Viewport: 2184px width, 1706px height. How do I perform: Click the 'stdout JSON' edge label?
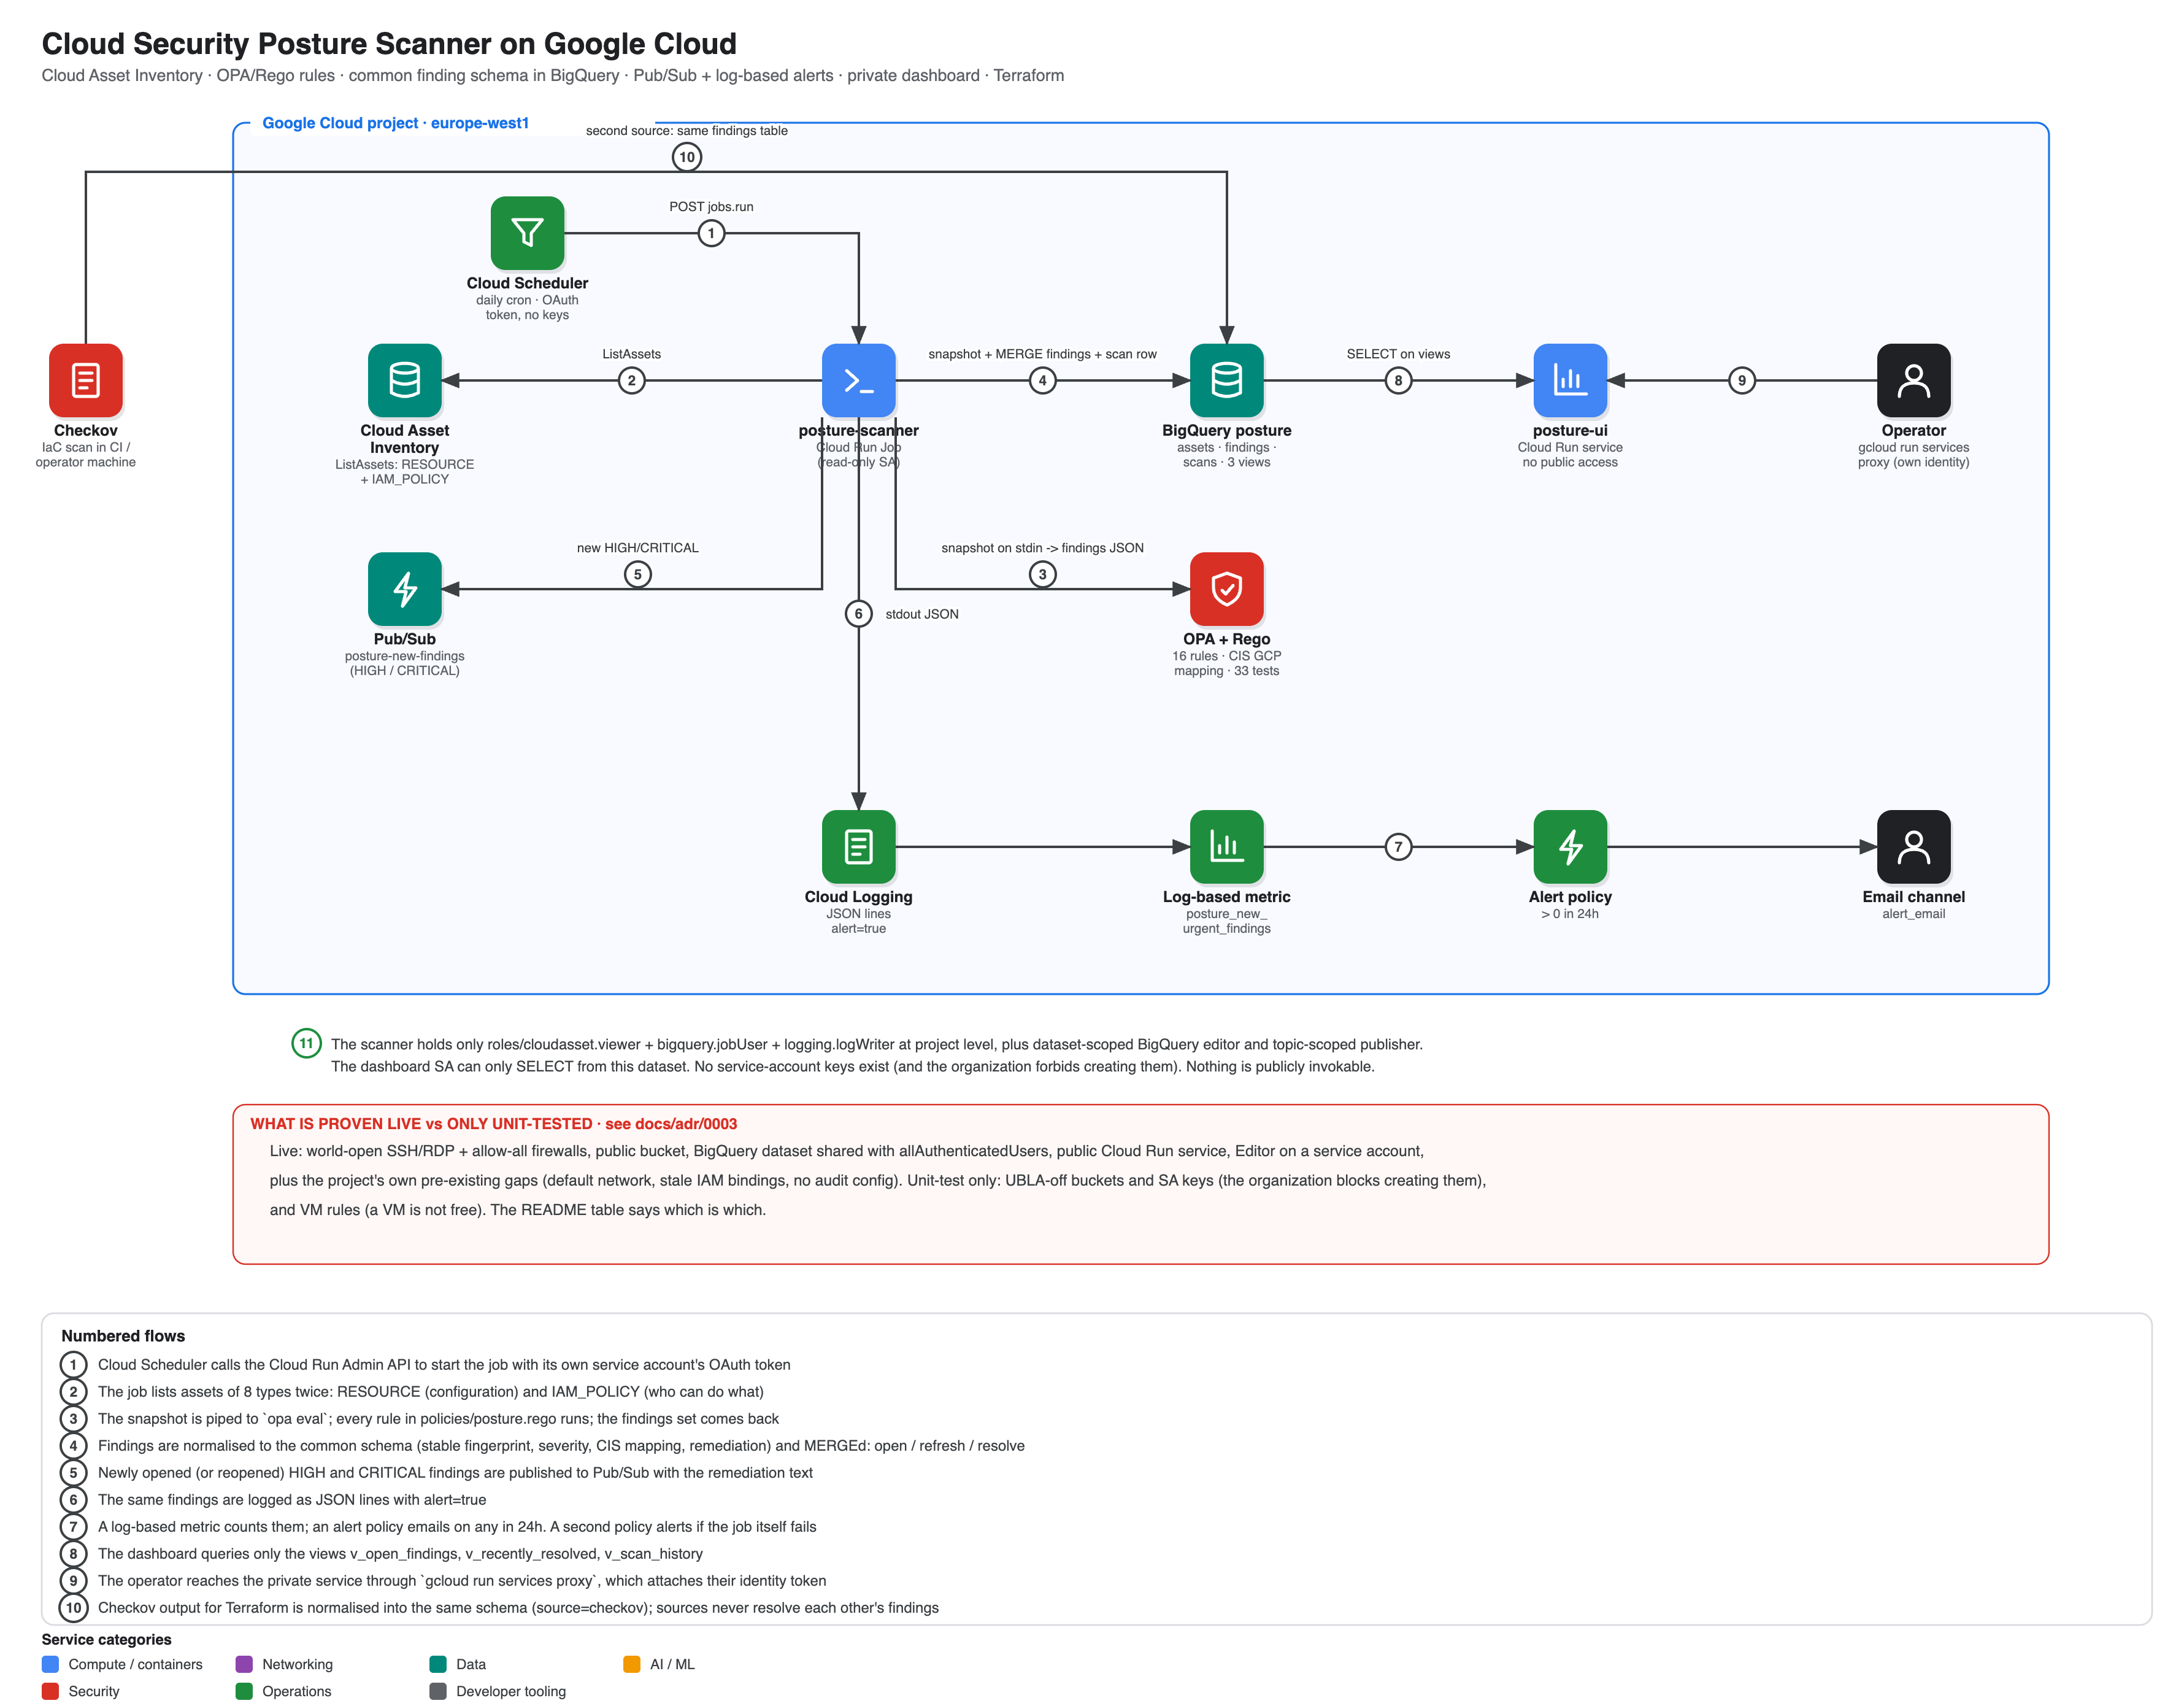tap(922, 614)
